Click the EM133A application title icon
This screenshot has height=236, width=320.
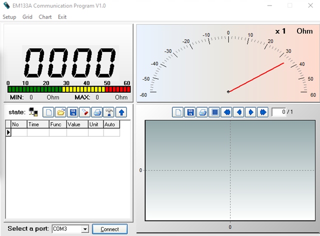(x=6, y=5)
